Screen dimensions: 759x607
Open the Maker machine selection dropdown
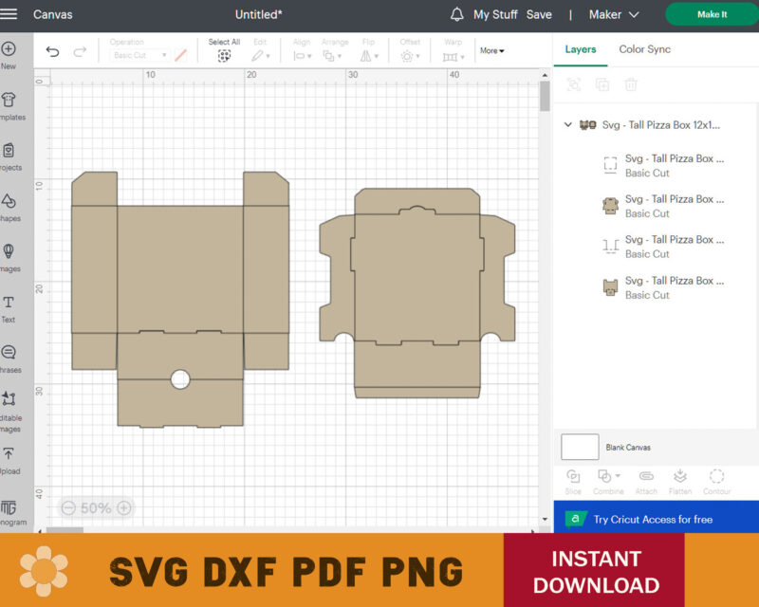(613, 15)
